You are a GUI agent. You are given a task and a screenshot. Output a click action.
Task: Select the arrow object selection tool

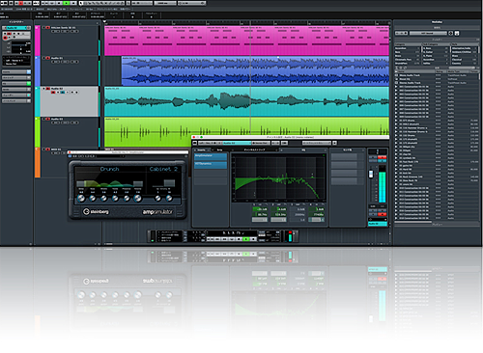[x=81, y=3]
